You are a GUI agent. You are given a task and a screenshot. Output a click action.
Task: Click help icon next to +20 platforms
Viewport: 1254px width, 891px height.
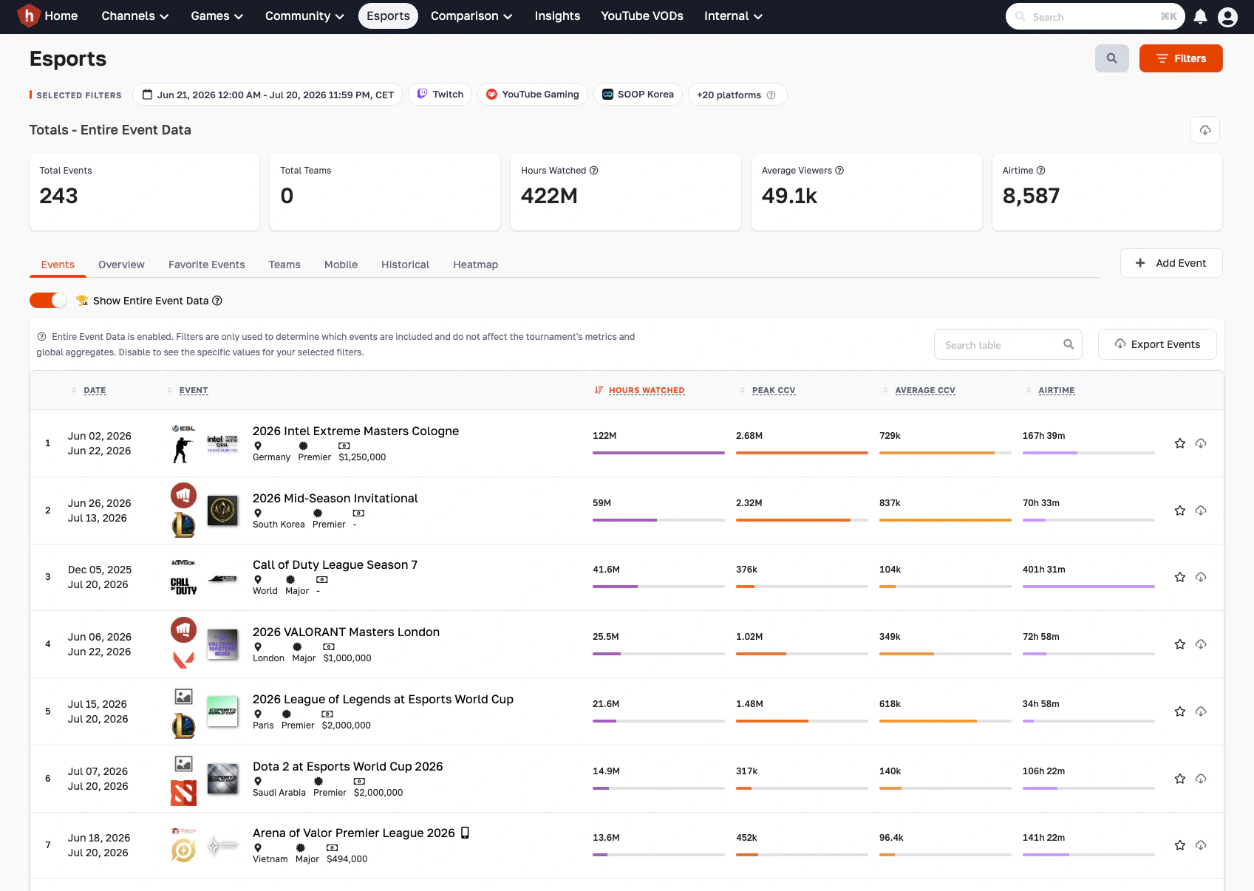tap(771, 95)
